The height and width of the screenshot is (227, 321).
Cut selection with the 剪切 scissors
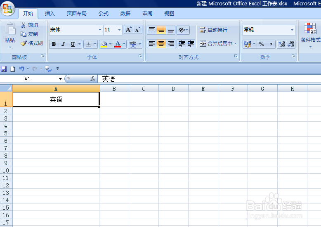click(x=29, y=25)
